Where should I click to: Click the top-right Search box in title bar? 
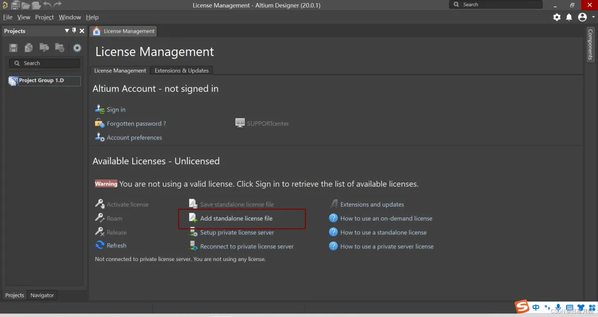pyautogui.click(x=496, y=5)
